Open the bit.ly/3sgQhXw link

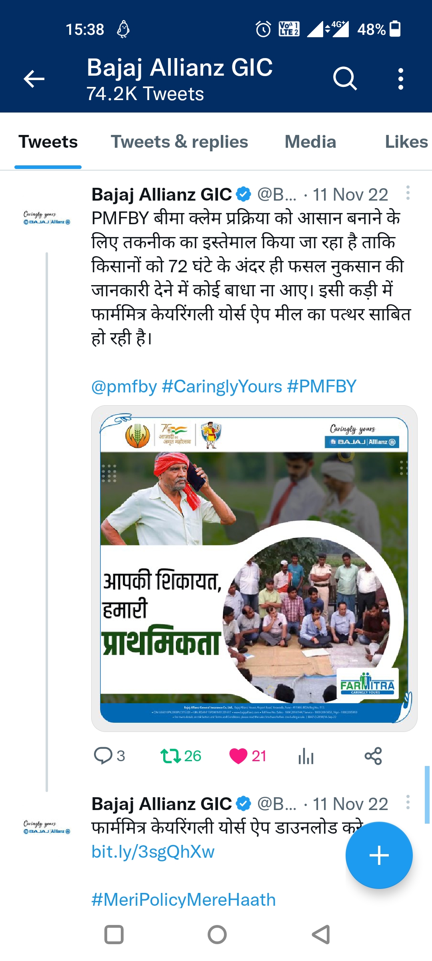(153, 852)
